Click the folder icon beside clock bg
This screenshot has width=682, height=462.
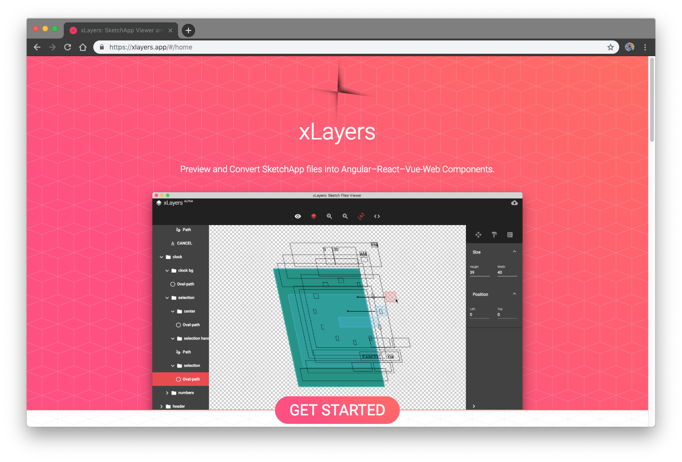point(174,271)
